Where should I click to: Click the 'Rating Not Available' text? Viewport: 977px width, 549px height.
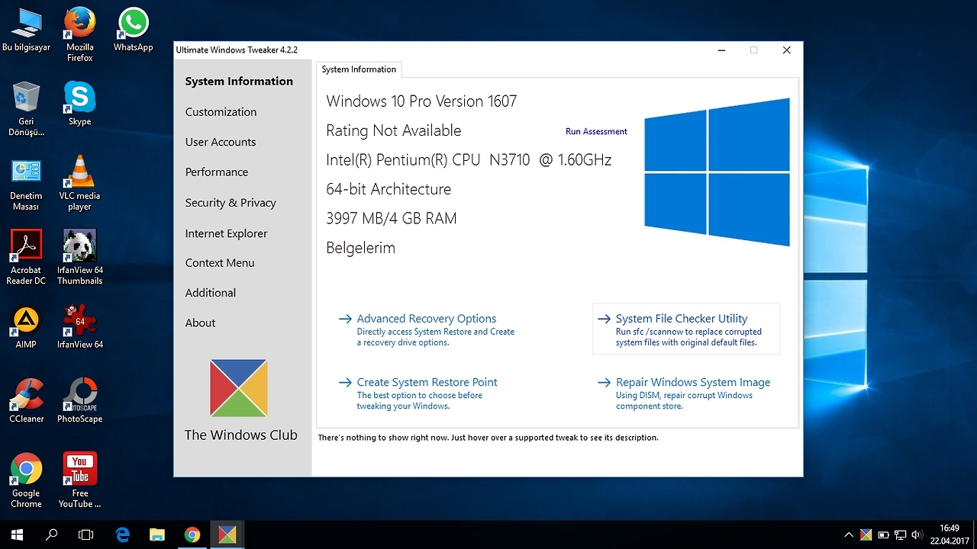click(x=394, y=131)
